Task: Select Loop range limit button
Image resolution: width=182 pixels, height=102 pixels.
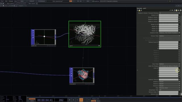Action: [x=94, y=101]
